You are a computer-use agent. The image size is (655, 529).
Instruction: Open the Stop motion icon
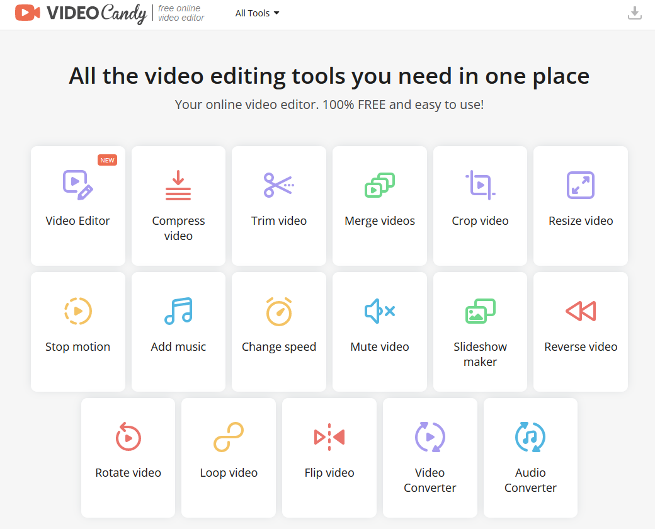point(77,311)
